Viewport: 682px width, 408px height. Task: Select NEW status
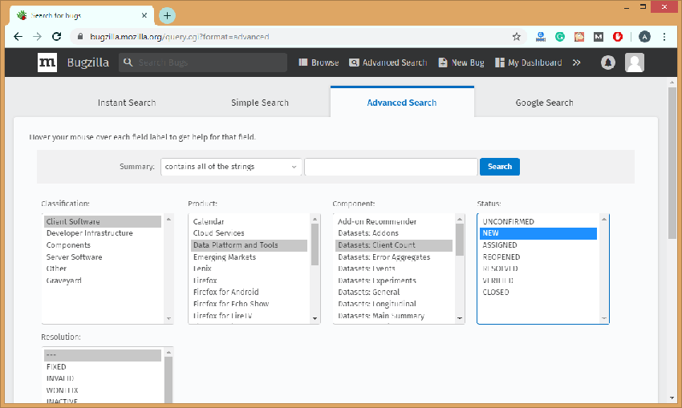pyautogui.click(x=538, y=233)
